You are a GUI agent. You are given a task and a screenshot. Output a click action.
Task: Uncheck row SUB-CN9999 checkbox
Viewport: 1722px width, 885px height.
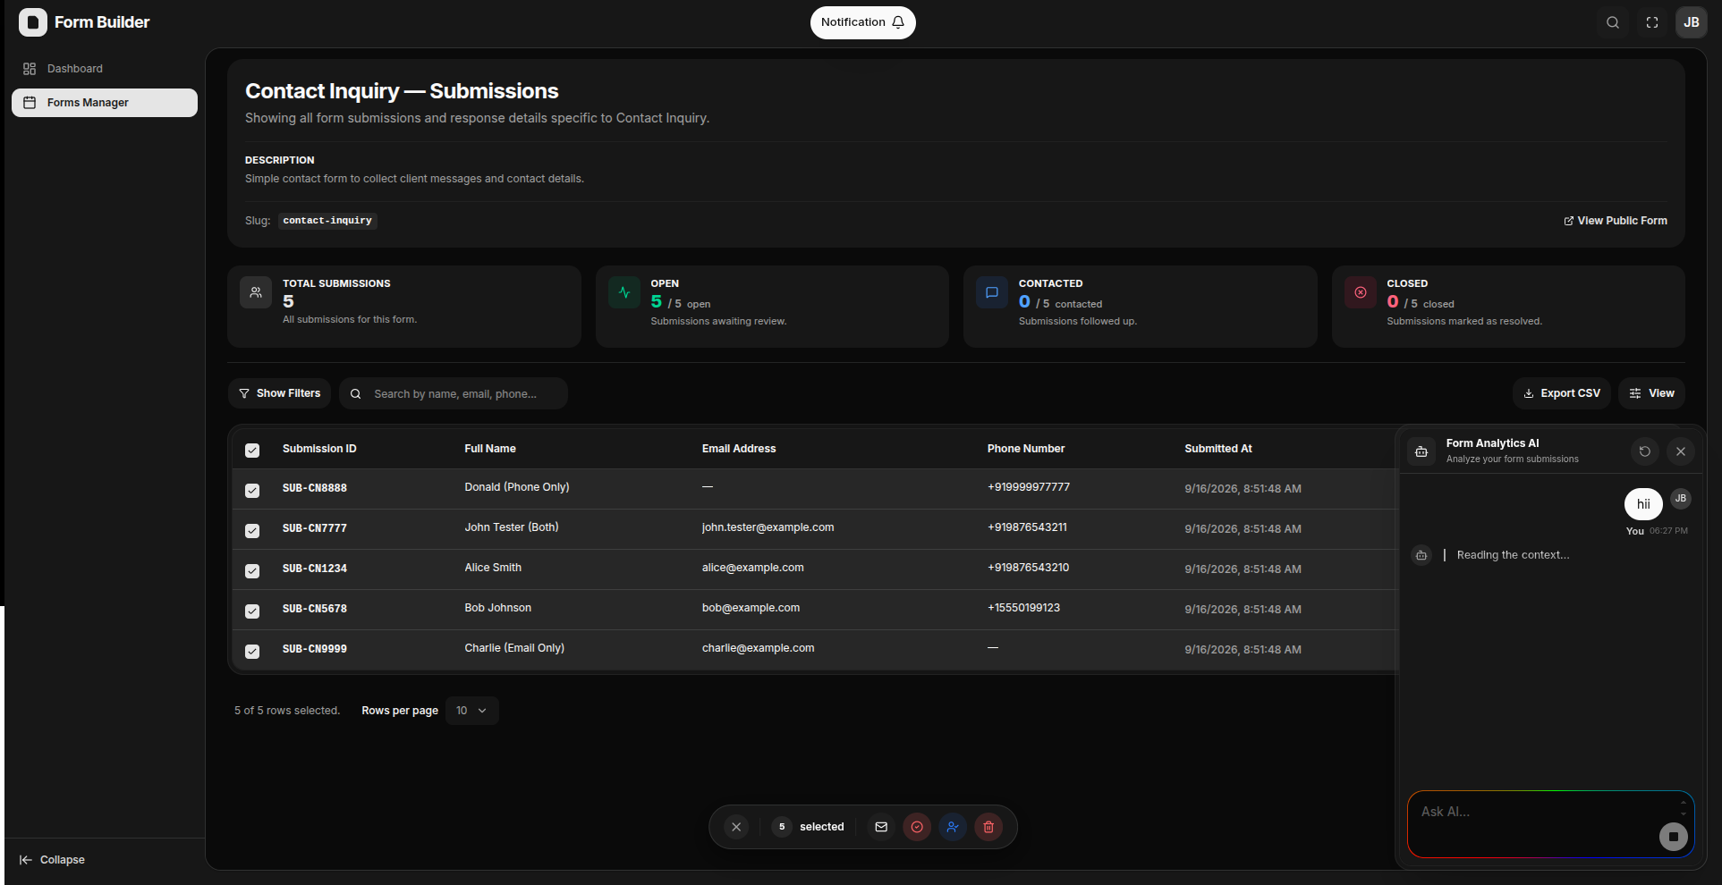tap(252, 652)
